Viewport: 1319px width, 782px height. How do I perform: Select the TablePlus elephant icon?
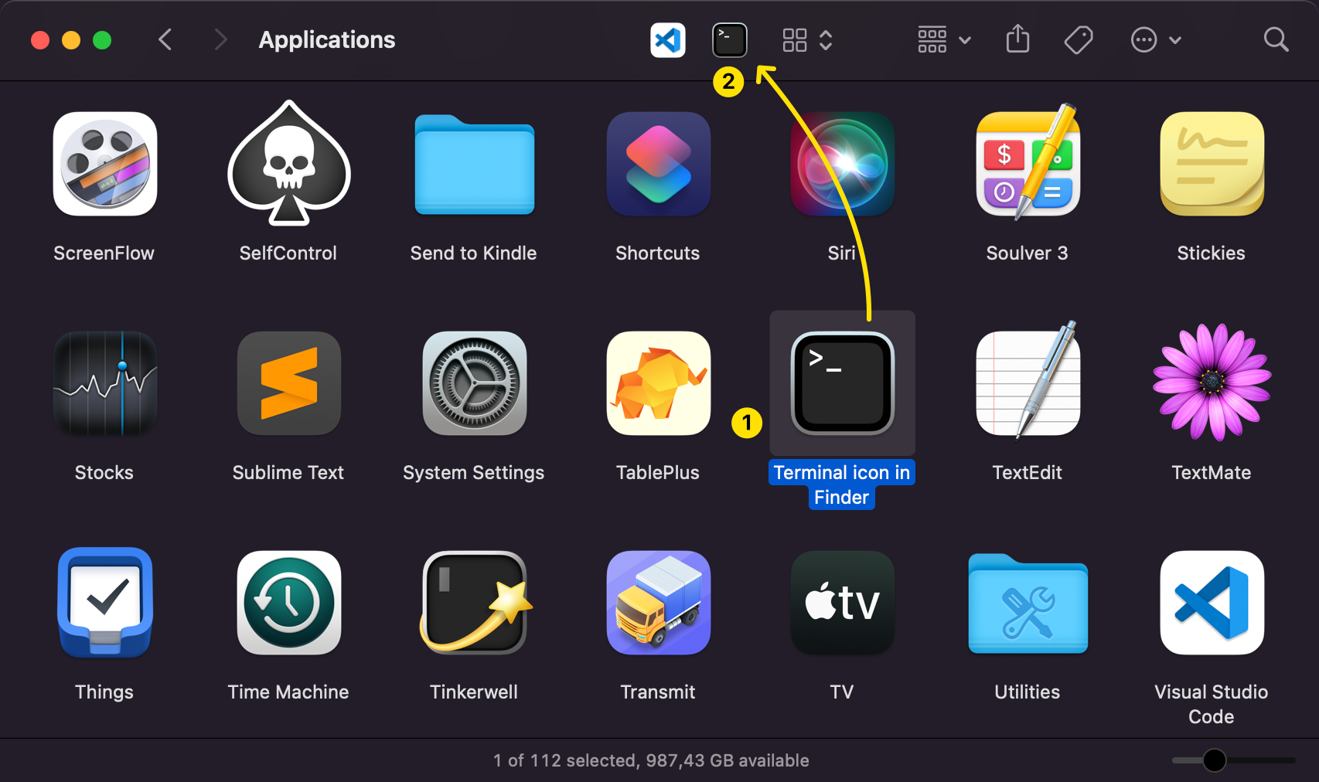[658, 384]
